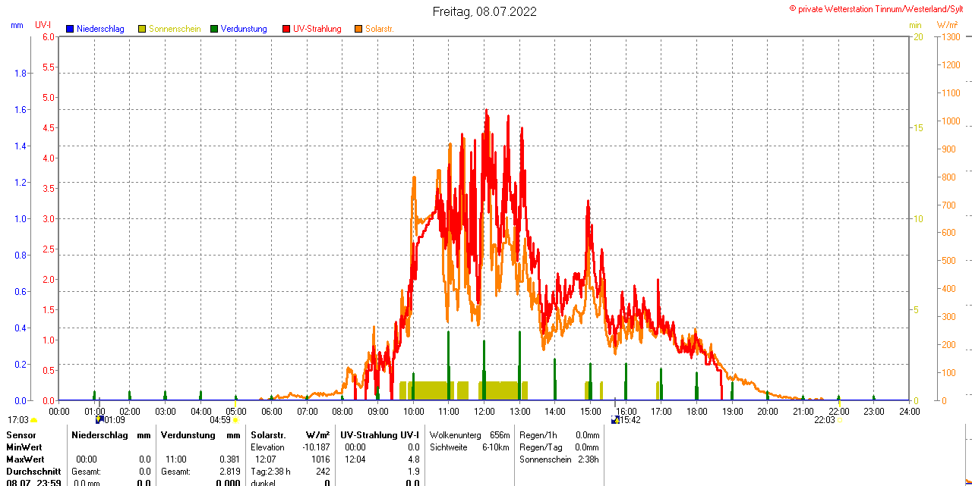Click the sun icon beside 04:59
Screen dimensions: 972x486
point(235,419)
